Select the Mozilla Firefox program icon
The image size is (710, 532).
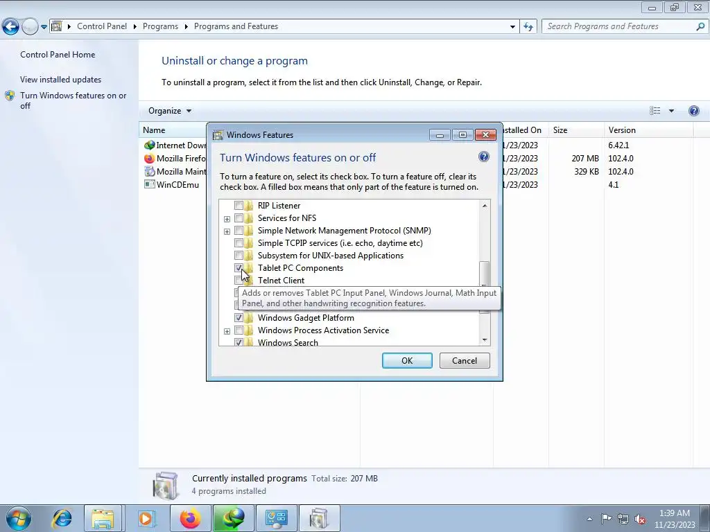click(x=150, y=159)
